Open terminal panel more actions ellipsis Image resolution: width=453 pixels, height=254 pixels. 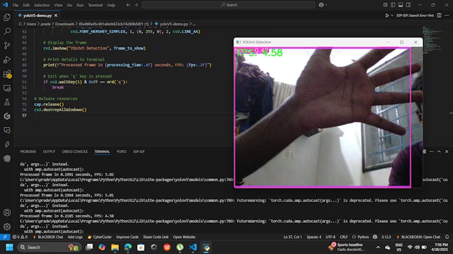point(432,151)
